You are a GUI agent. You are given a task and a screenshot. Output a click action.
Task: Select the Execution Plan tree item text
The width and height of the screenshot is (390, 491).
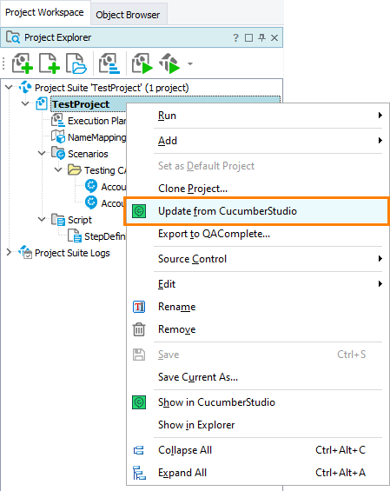click(x=96, y=121)
